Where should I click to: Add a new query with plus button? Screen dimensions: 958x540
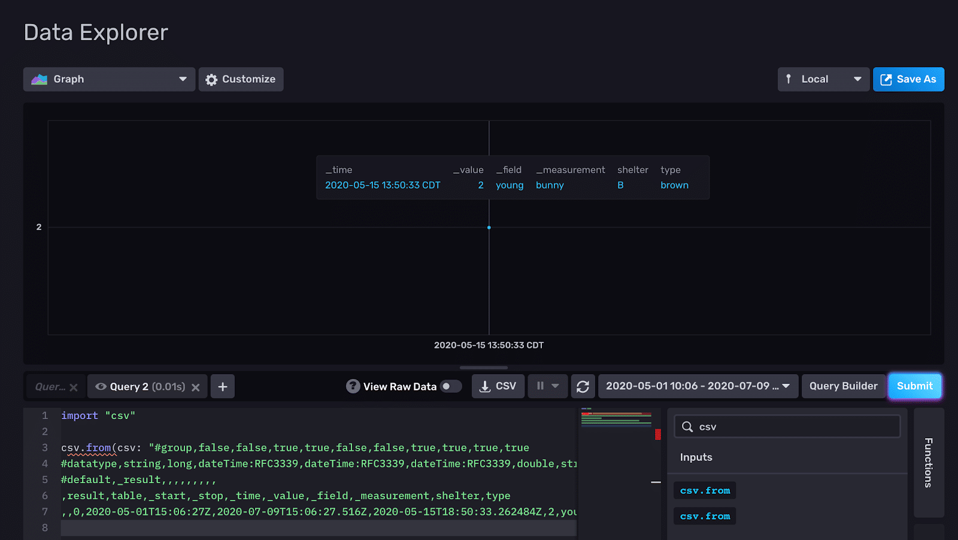(x=223, y=387)
